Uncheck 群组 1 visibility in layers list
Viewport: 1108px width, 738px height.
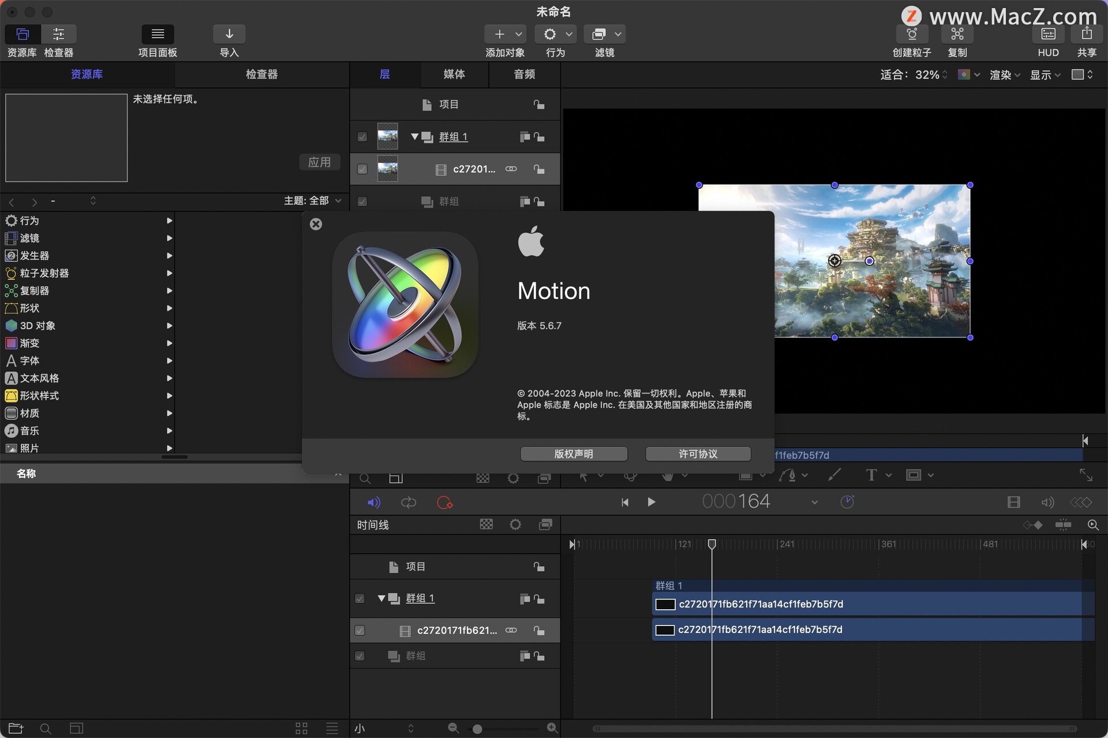[362, 137]
